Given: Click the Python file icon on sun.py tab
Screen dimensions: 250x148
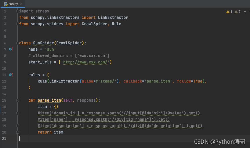Looking at the screenshot, I should [6, 4].
